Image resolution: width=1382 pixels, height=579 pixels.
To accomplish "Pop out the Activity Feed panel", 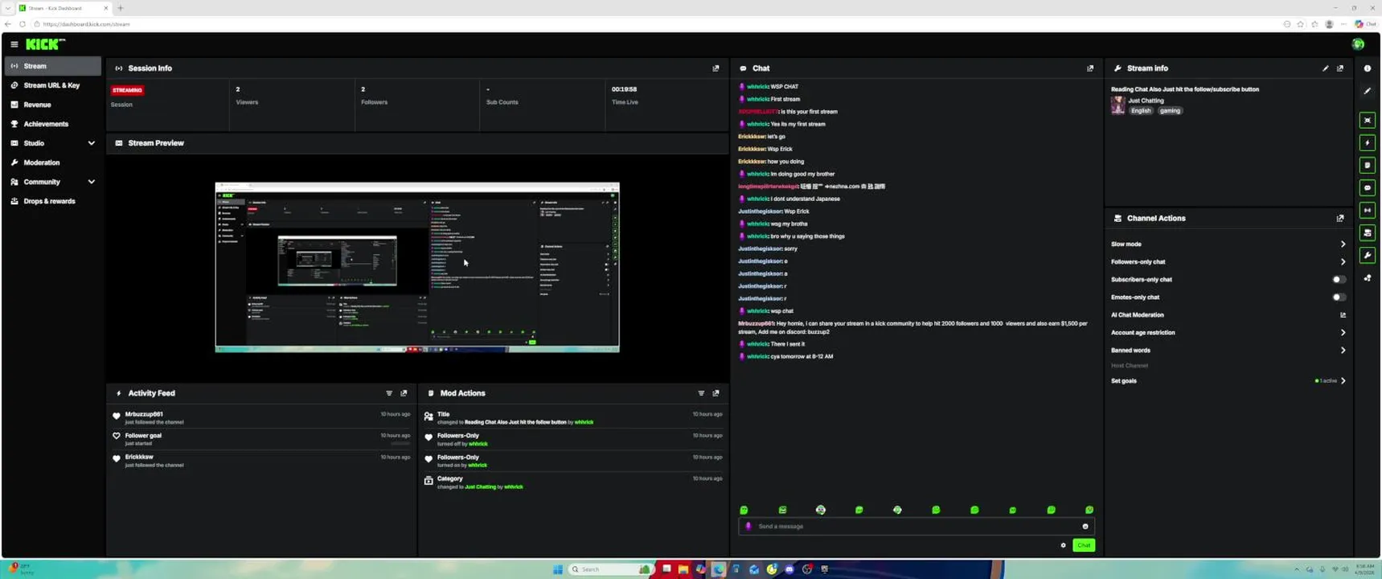I will pyautogui.click(x=404, y=393).
